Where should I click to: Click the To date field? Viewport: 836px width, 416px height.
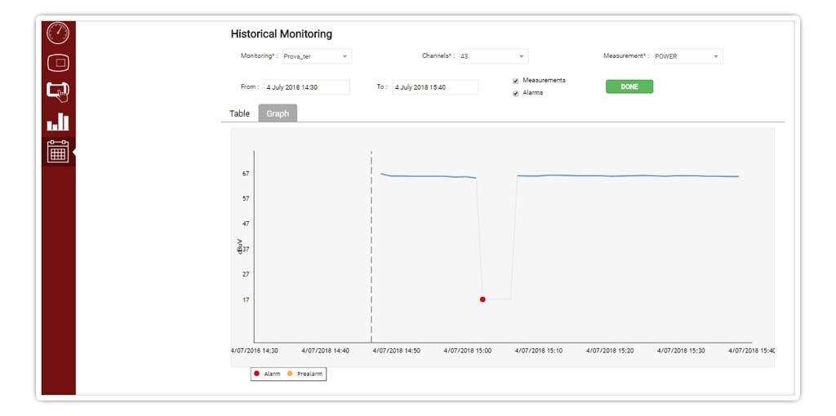tap(435, 87)
